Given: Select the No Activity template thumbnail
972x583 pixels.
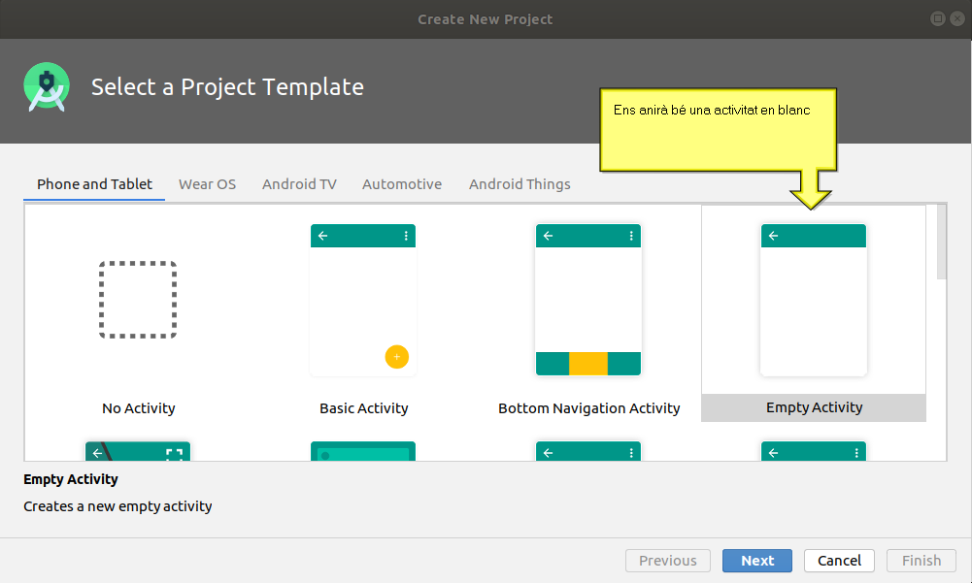Looking at the screenshot, I should click(x=138, y=300).
